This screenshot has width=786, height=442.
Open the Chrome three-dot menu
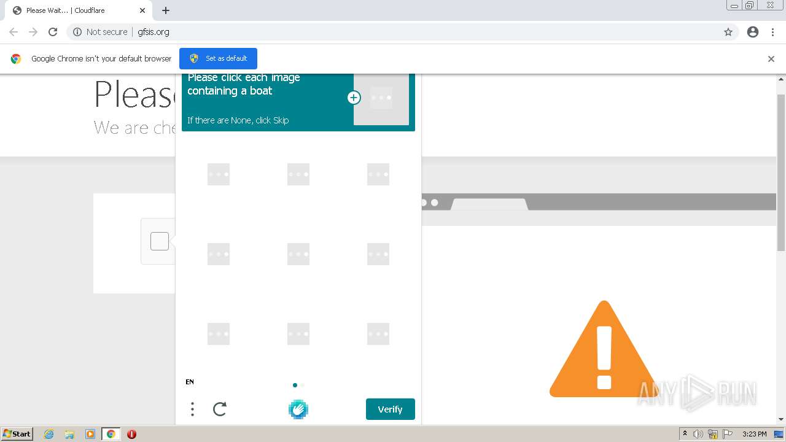(x=772, y=32)
